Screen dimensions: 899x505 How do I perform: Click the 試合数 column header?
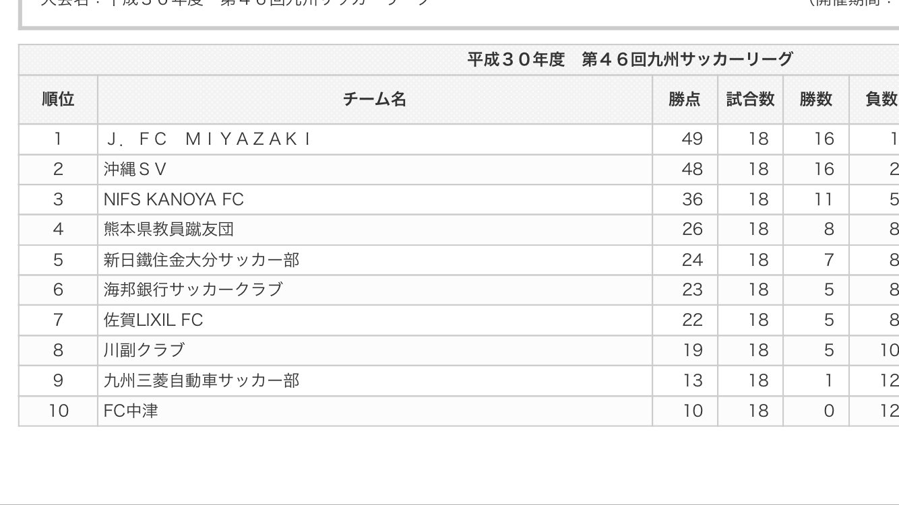tap(750, 100)
